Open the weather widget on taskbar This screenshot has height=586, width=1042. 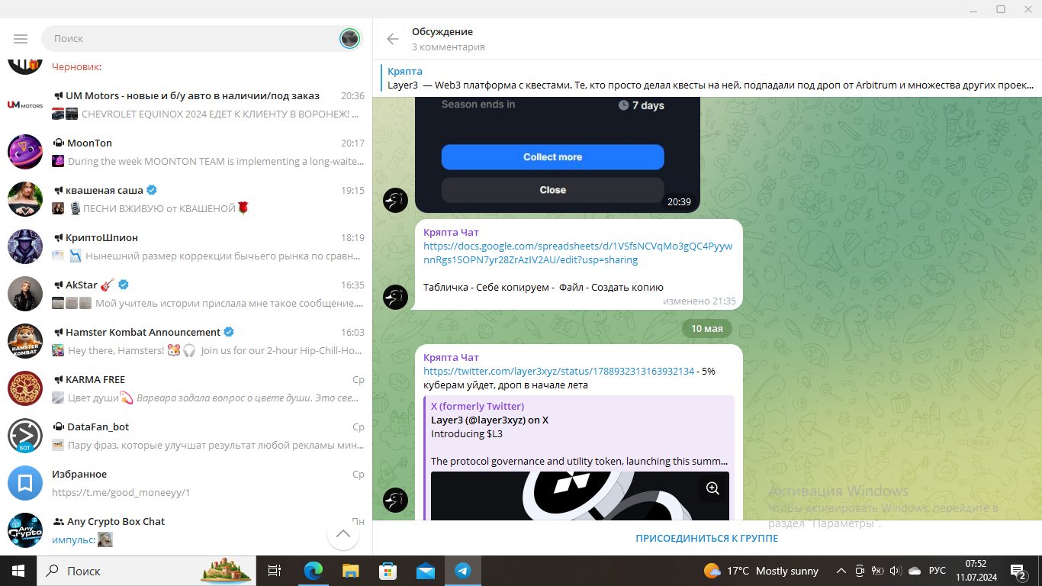click(x=761, y=571)
